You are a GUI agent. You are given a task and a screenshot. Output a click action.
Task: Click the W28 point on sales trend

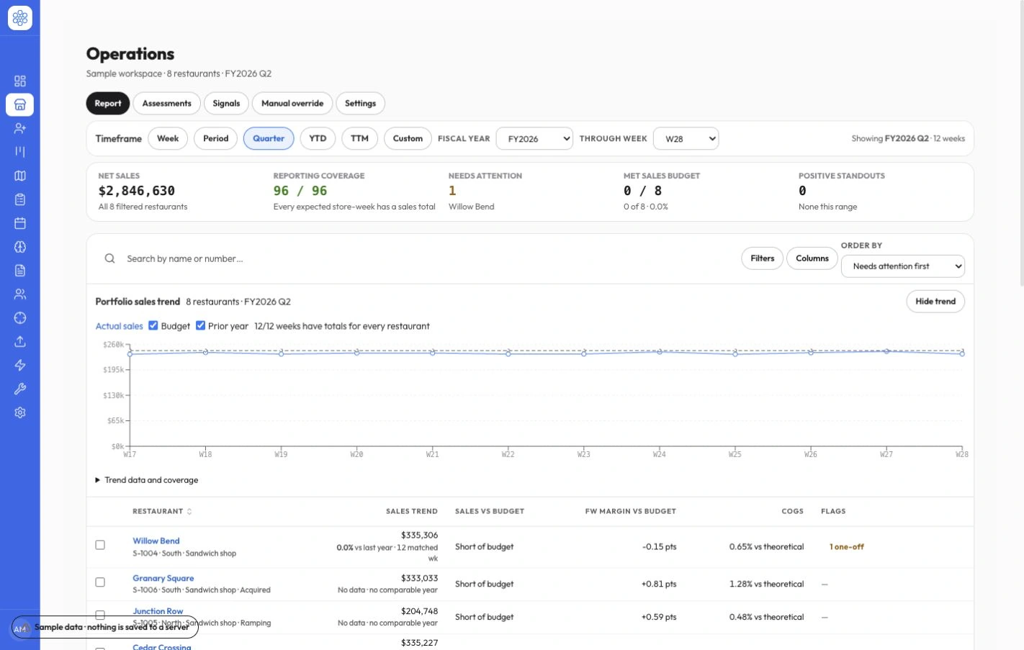pos(962,353)
